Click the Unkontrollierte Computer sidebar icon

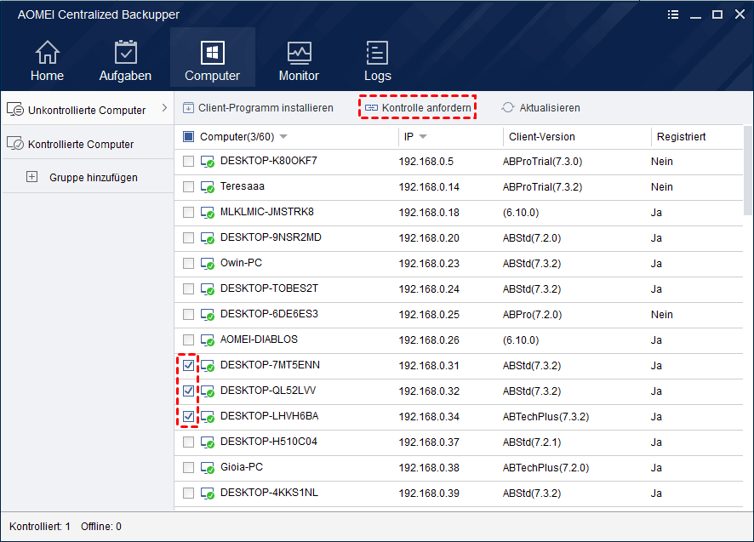point(15,109)
